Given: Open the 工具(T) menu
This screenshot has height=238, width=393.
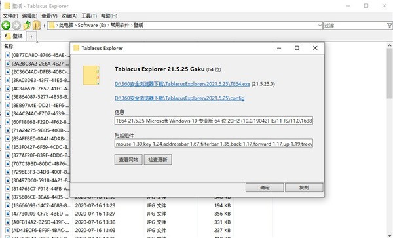Looking at the screenshot, I should pos(89,16).
